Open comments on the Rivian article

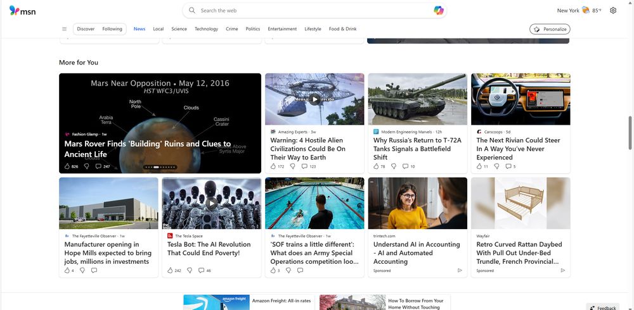pos(510,166)
